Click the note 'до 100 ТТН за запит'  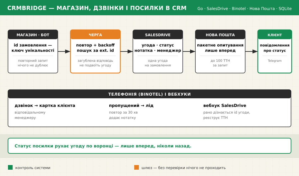tap(220, 63)
